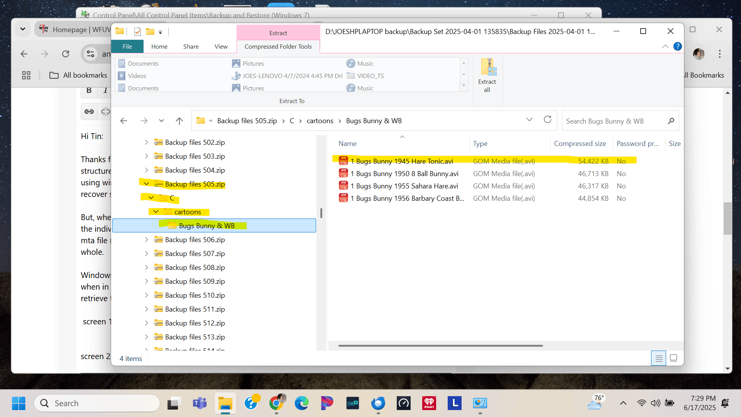Sort files by clicking the Name column header
Viewport: 741px width, 417px height.
pos(347,143)
